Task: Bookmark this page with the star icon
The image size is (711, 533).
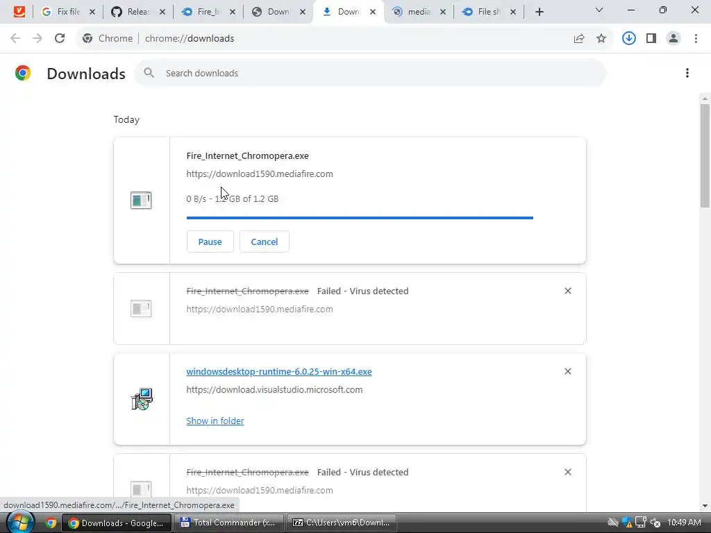Action: [601, 39]
